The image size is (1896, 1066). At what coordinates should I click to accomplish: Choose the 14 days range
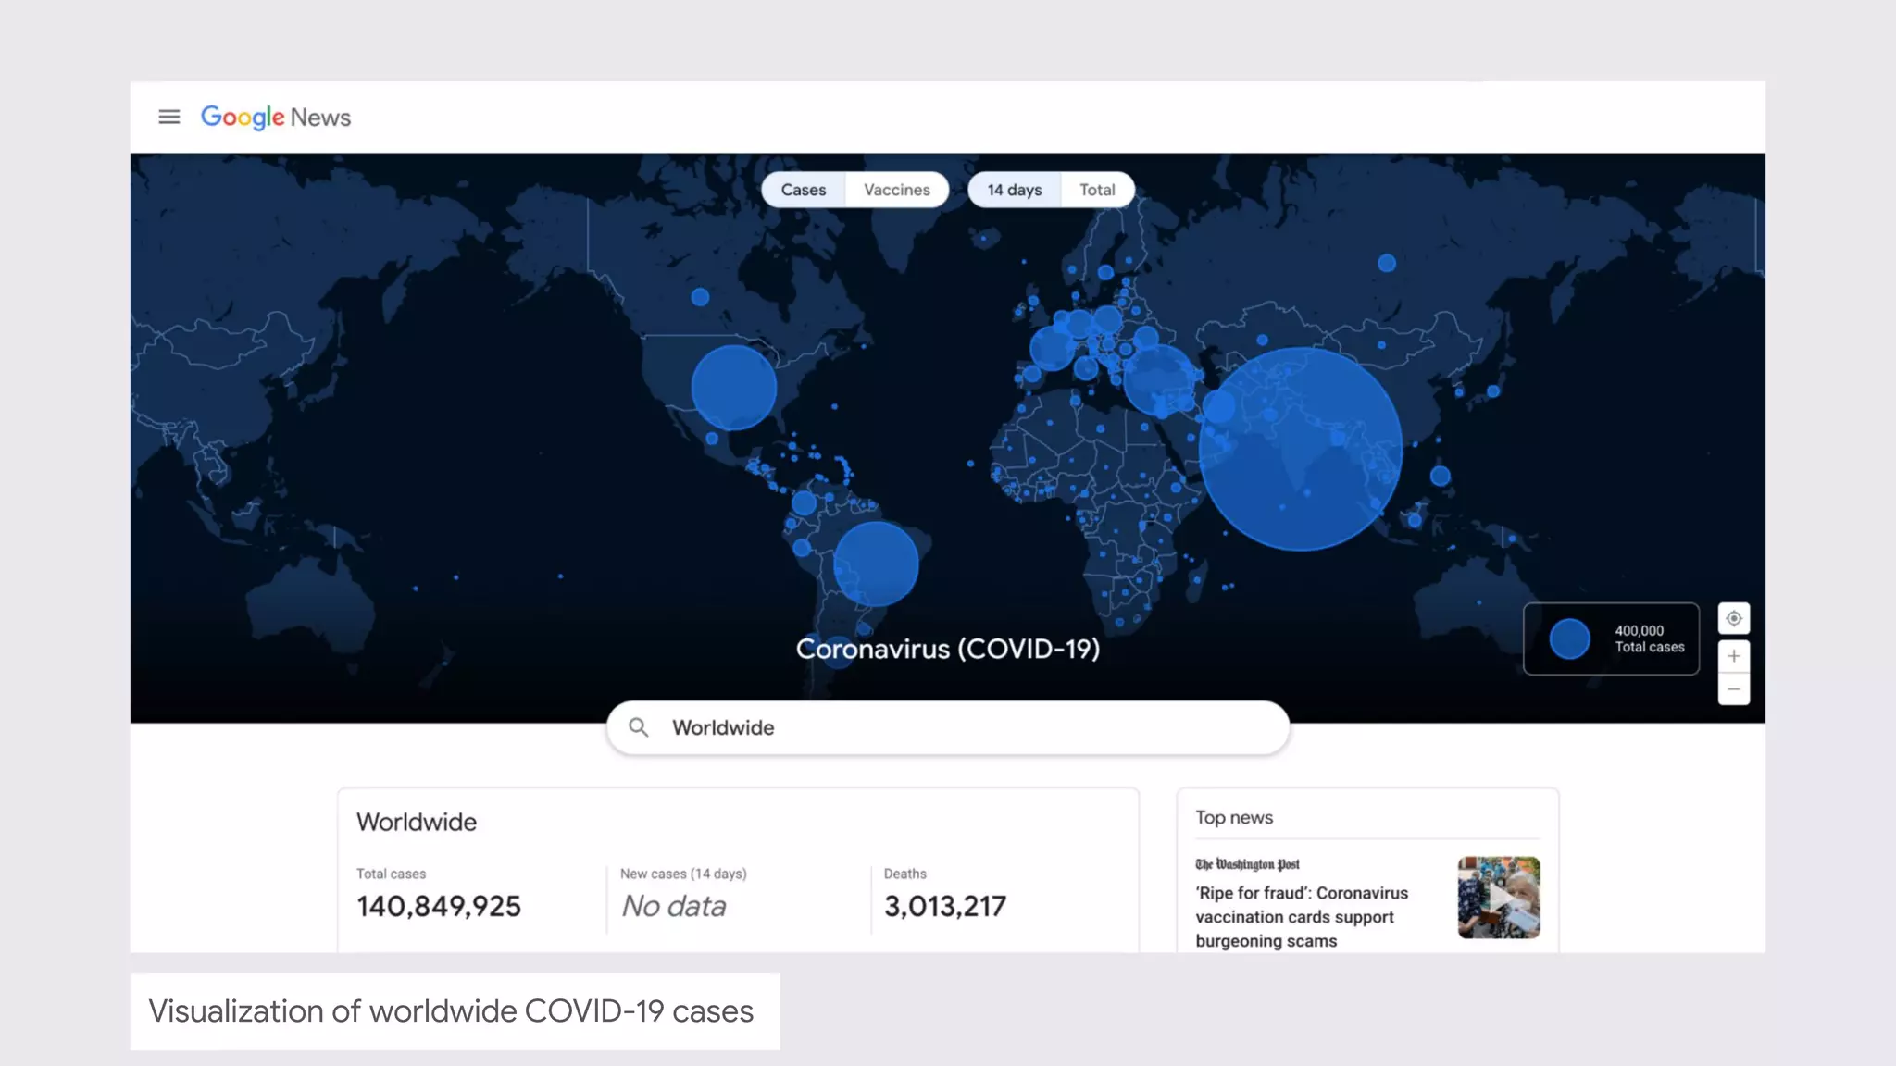tap(1014, 190)
